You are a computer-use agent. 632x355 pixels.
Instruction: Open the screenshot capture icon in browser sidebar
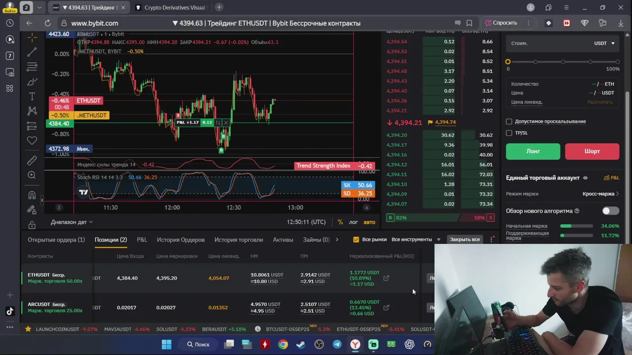click(9, 72)
